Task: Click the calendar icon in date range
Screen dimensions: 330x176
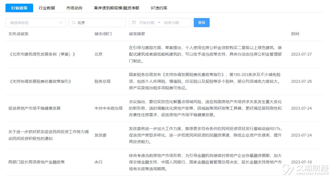Action: pyautogui.click(x=134, y=22)
